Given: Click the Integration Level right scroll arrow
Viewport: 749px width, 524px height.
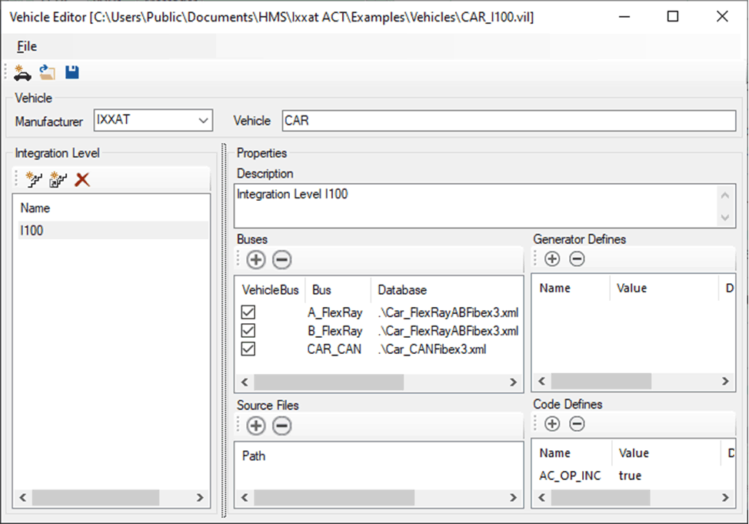Looking at the screenshot, I should coord(200,497).
